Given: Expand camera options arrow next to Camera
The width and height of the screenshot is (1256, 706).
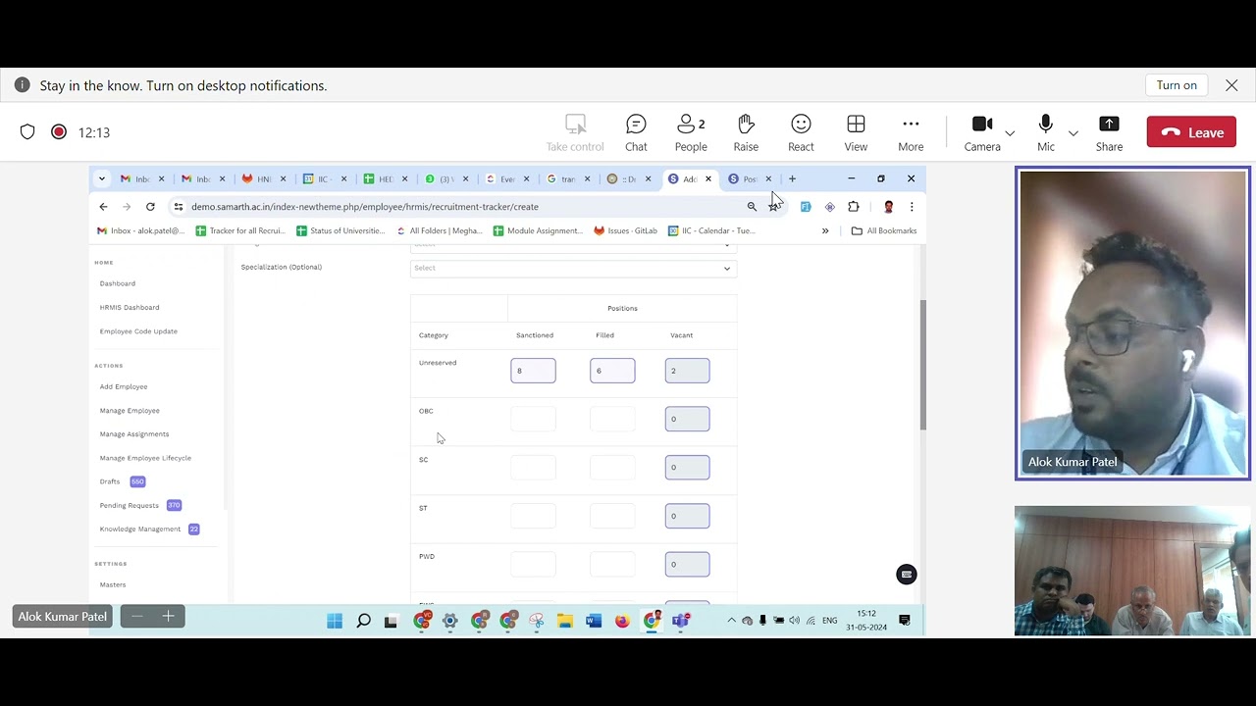Looking at the screenshot, I should pos(1010,132).
